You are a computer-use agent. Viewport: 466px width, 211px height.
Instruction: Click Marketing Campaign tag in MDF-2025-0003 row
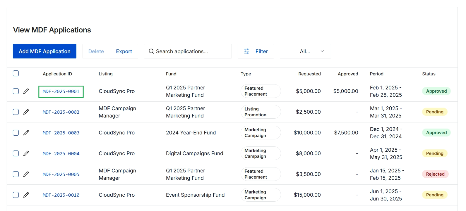pyautogui.click(x=261, y=133)
